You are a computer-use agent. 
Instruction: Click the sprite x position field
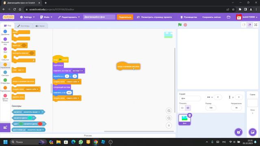point(218,97)
